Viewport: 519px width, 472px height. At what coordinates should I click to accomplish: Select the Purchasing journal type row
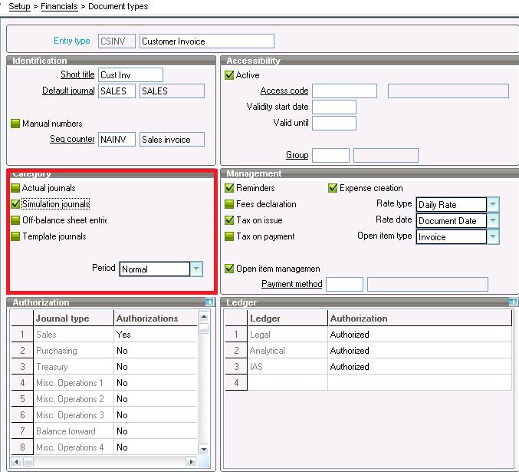74,350
